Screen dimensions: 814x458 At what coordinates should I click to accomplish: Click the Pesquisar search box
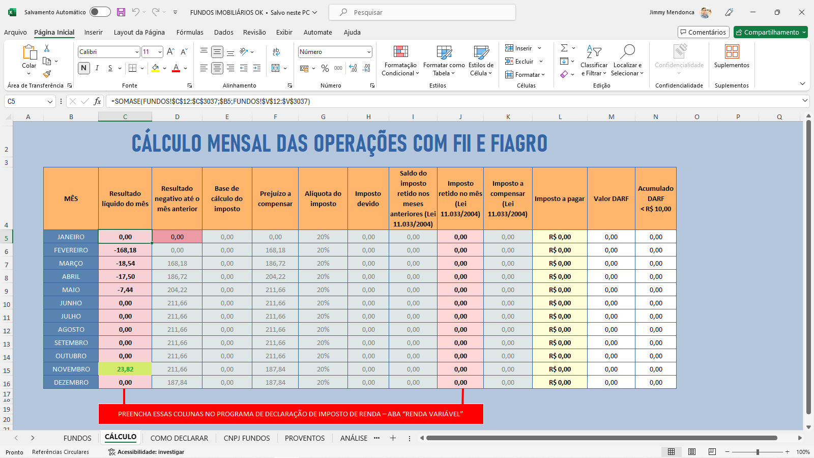(422, 12)
